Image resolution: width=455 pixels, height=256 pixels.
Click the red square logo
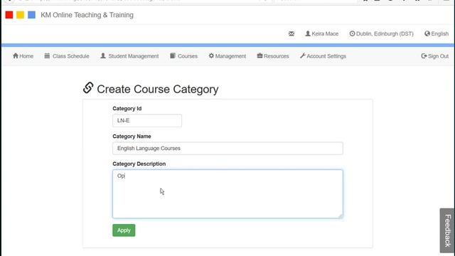(9, 15)
